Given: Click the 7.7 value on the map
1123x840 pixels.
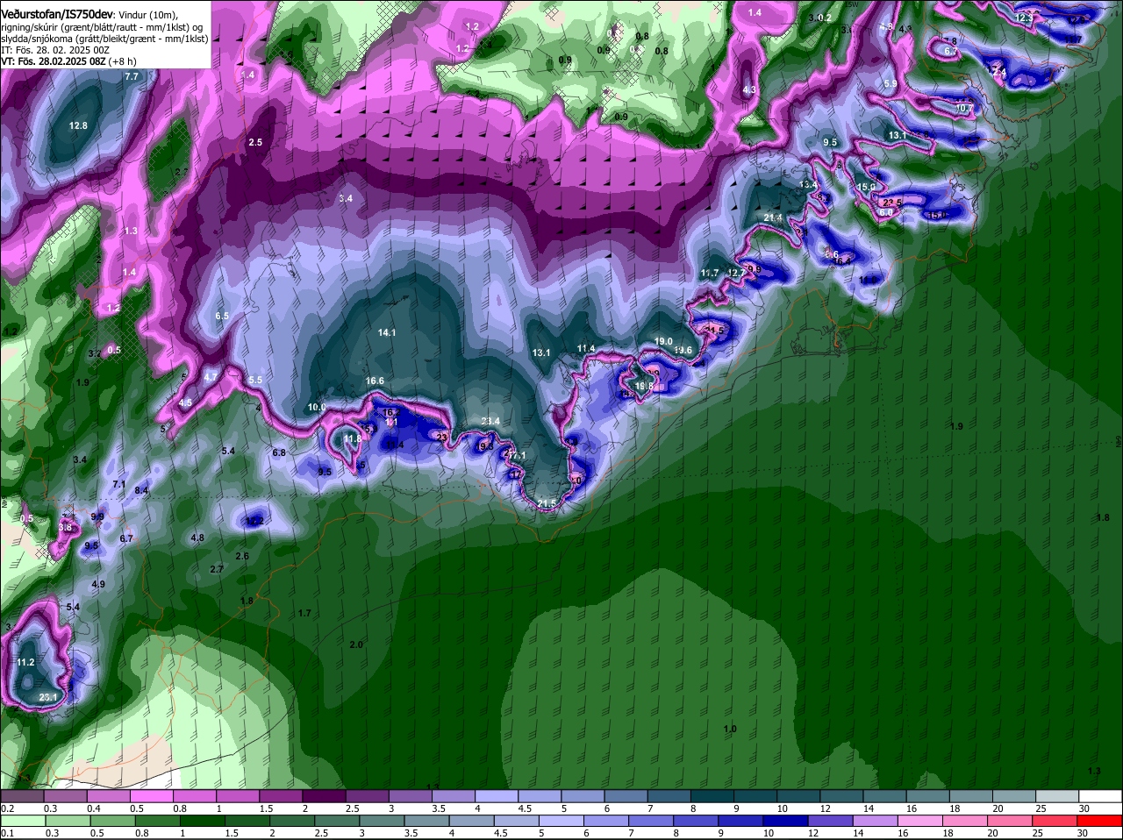Looking at the screenshot, I should (132, 77).
